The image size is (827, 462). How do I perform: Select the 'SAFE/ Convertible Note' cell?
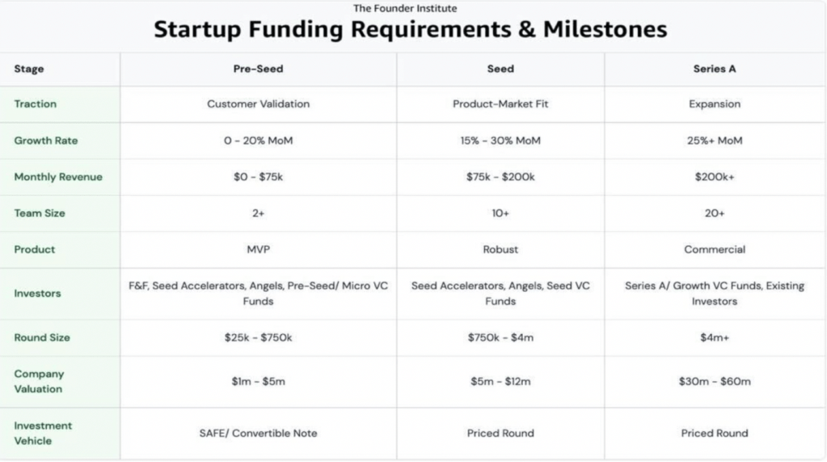click(x=258, y=433)
